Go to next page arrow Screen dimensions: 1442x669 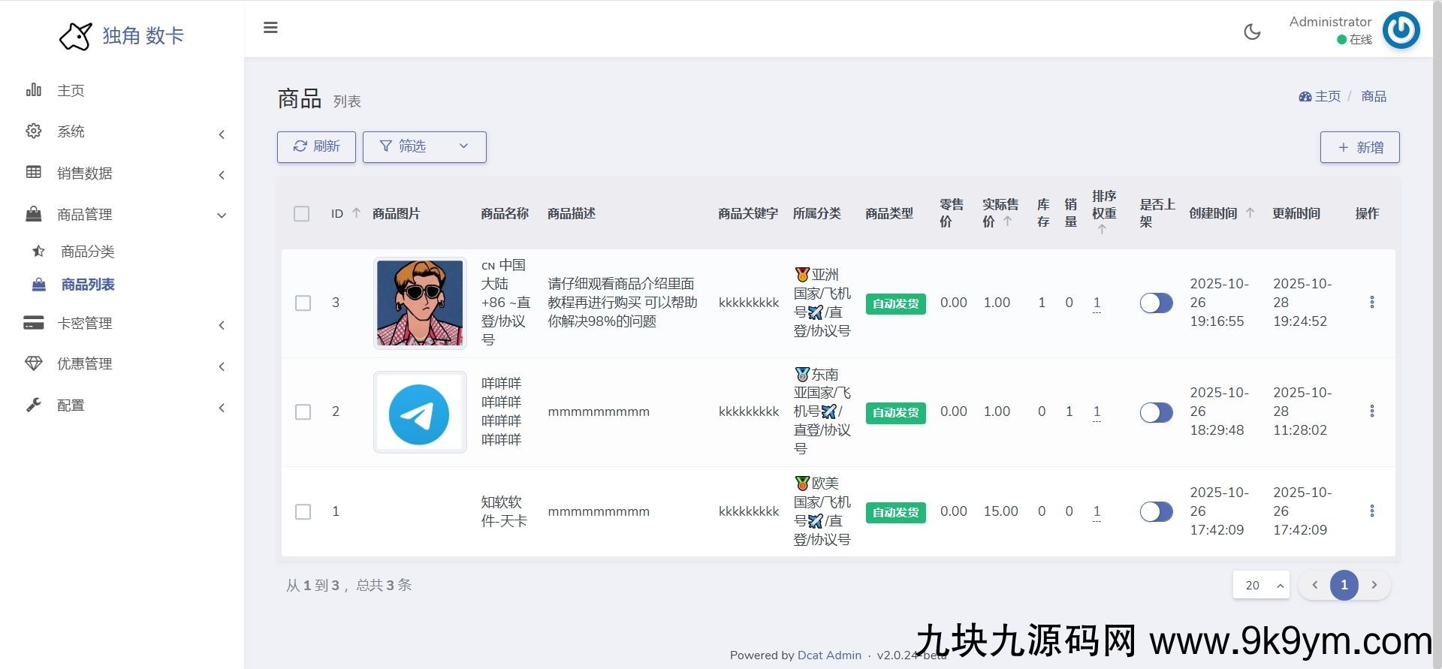pos(1374,585)
